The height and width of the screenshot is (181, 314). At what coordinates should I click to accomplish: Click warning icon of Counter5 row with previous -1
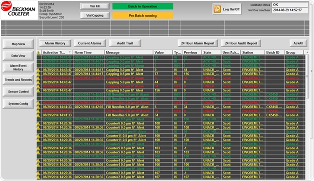(38, 148)
